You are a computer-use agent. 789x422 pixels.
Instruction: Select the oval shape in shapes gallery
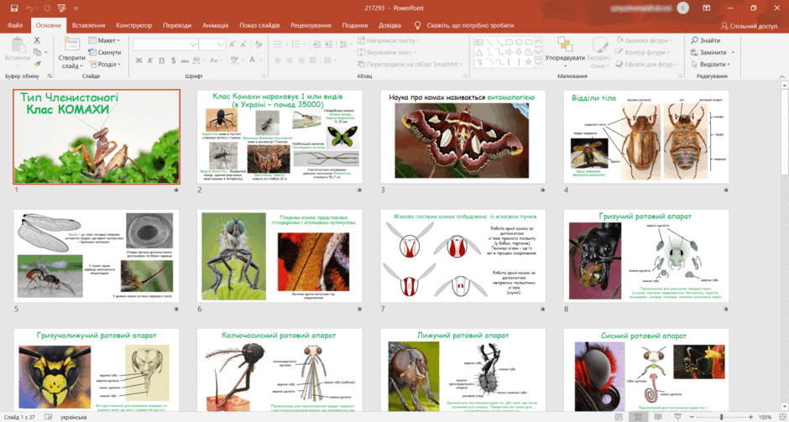tap(519, 42)
